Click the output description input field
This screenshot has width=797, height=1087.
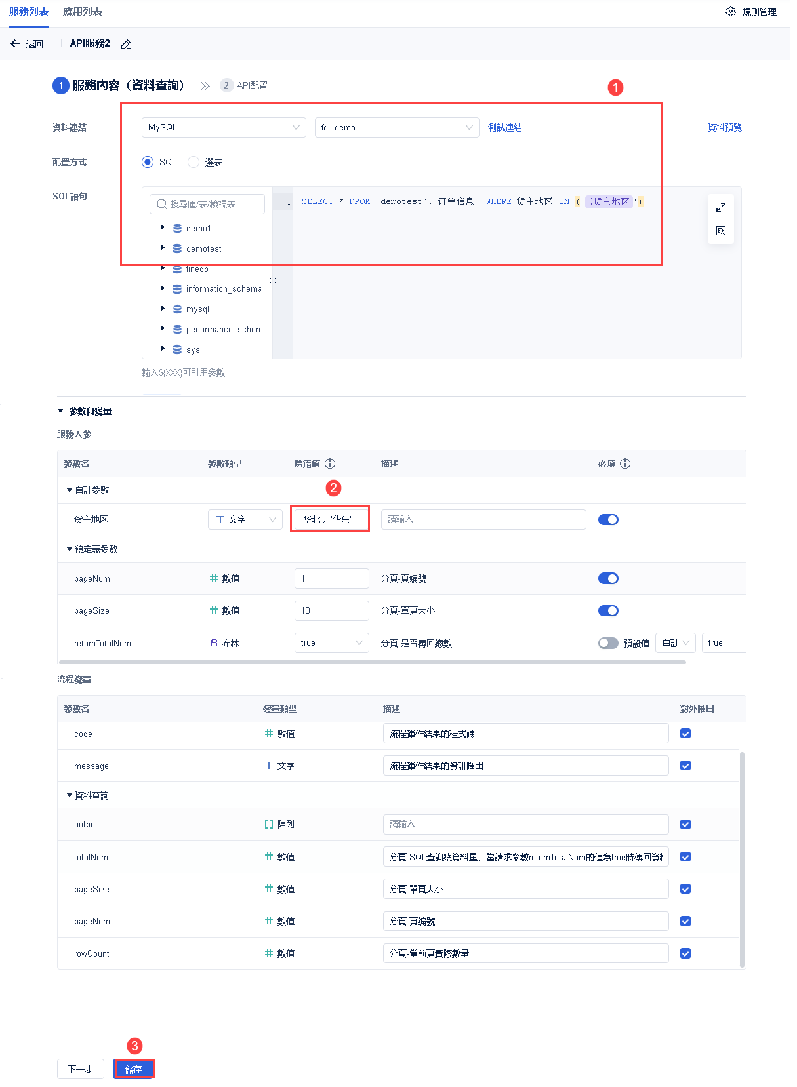[525, 824]
